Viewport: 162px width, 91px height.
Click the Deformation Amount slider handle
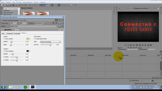pyautogui.click(x=50, y=45)
